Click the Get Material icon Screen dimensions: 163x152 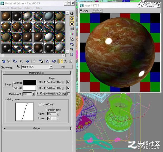(x=3, y=61)
